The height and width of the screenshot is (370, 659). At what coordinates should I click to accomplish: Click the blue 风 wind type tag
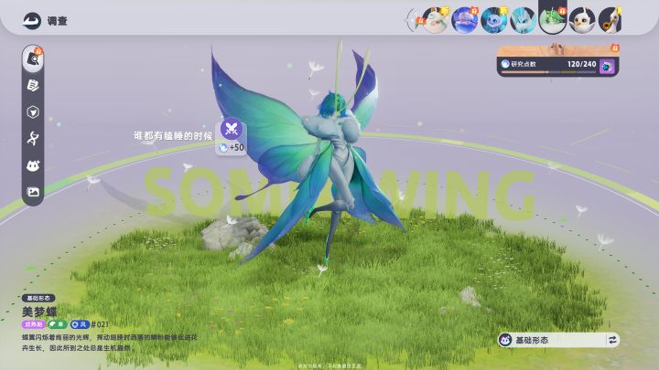80,324
